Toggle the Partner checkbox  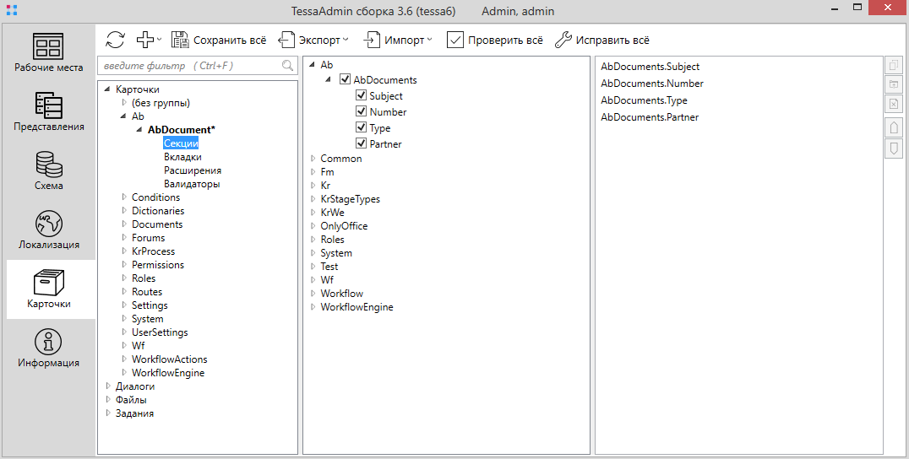point(362,144)
